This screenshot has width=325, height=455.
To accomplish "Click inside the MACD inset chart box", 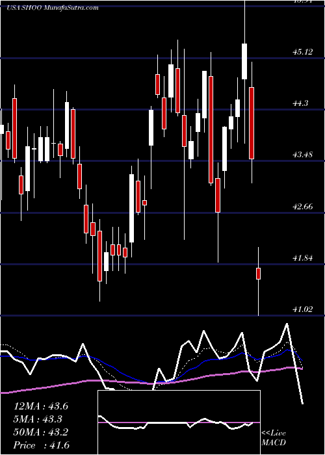I will pyautogui.click(x=179, y=422).
